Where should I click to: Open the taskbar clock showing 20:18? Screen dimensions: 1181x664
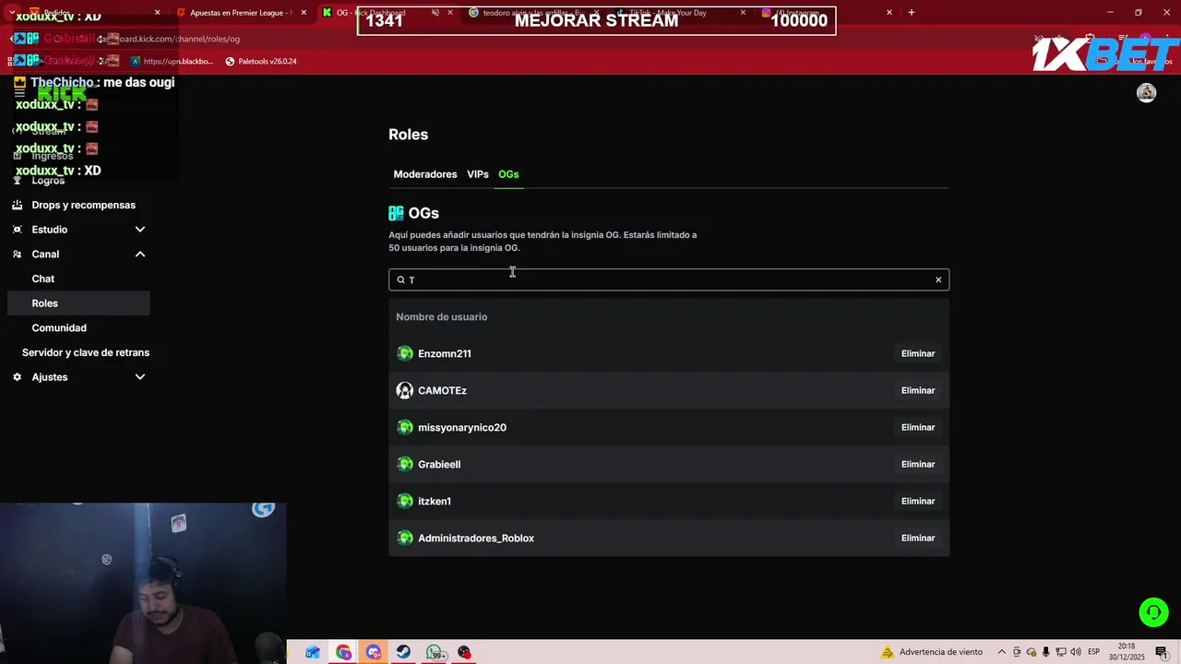1127,652
